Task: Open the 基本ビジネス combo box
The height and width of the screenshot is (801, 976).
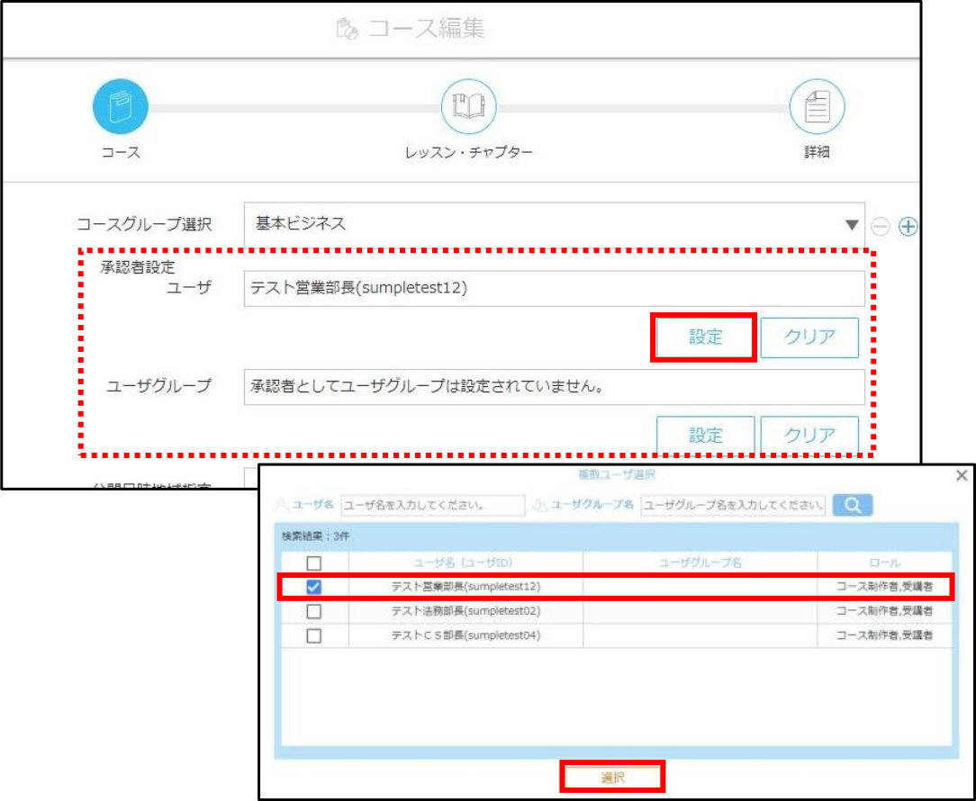Action: click(x=554, y=224)
